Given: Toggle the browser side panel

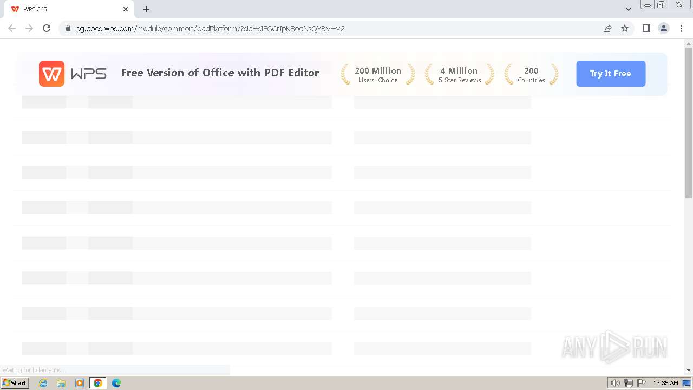Looking at the screenshot, I should [646, 28].
